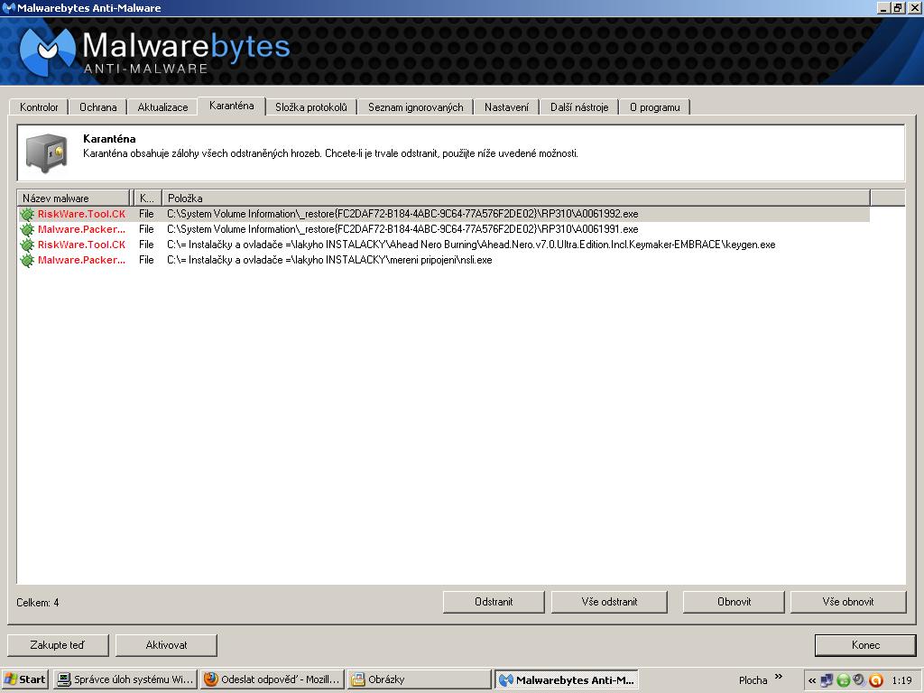924x693 pixels.
Task: Click the Obnovit button
Action: pyautogui.click(x=734, y=602)
